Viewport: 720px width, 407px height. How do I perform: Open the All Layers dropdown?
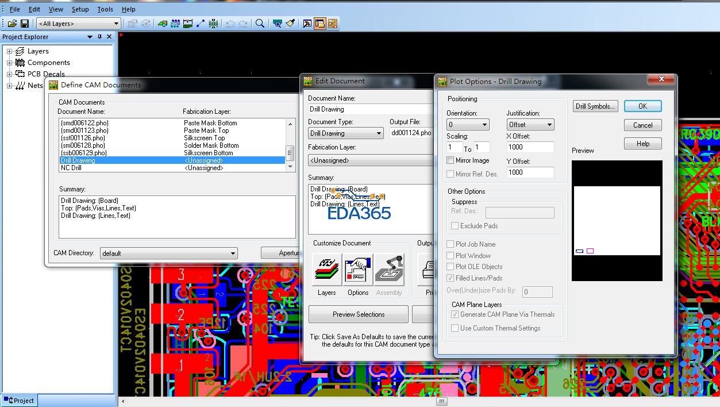pos(79,24)
